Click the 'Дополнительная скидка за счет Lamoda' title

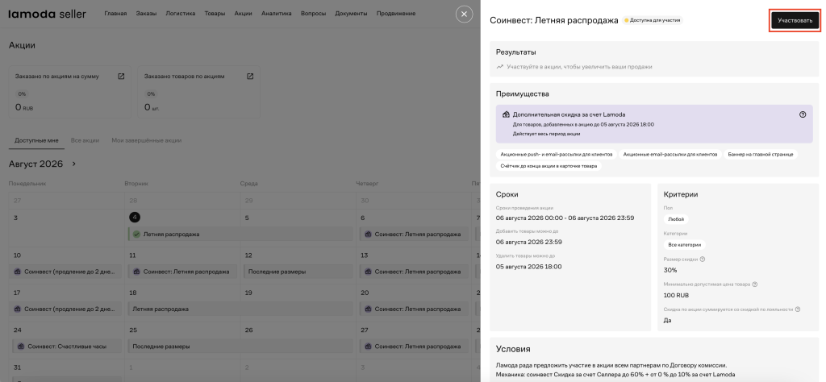pos(569,114)
